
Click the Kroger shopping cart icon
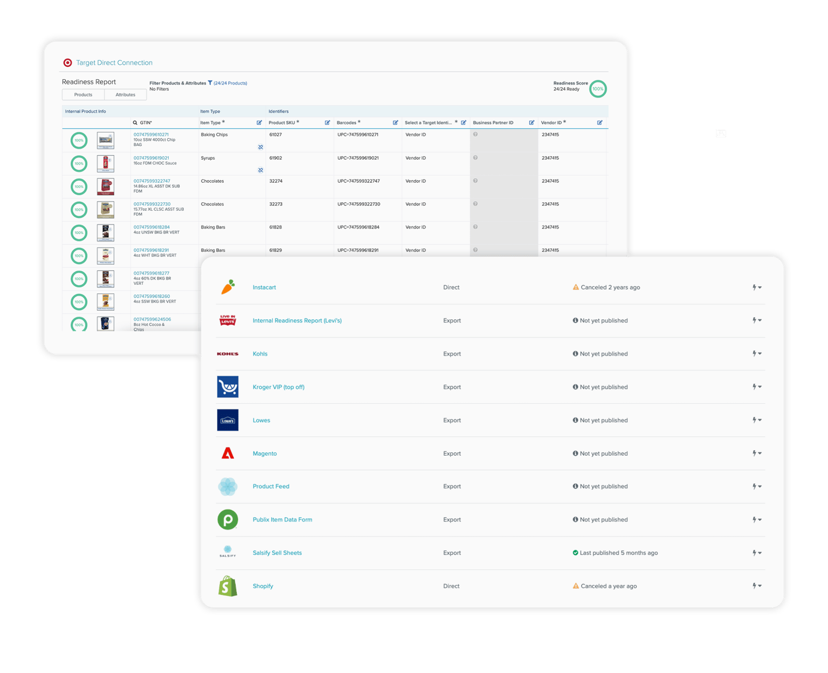227,387
